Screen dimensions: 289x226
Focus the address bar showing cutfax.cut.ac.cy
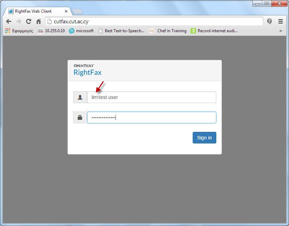coord(154,22)
